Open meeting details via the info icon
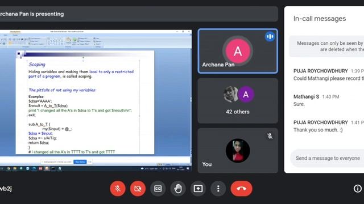The width and height of the screenshot is (364, 204). [x=358, y=189]
